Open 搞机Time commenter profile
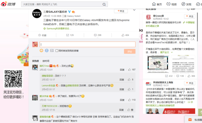 pos(44,66)
